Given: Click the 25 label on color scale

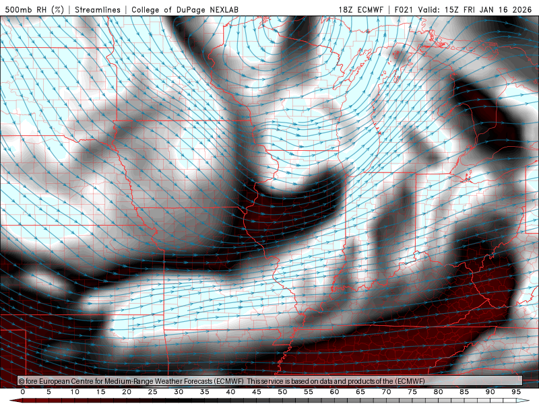Looking at the screenshot, I should coord(153,392).
